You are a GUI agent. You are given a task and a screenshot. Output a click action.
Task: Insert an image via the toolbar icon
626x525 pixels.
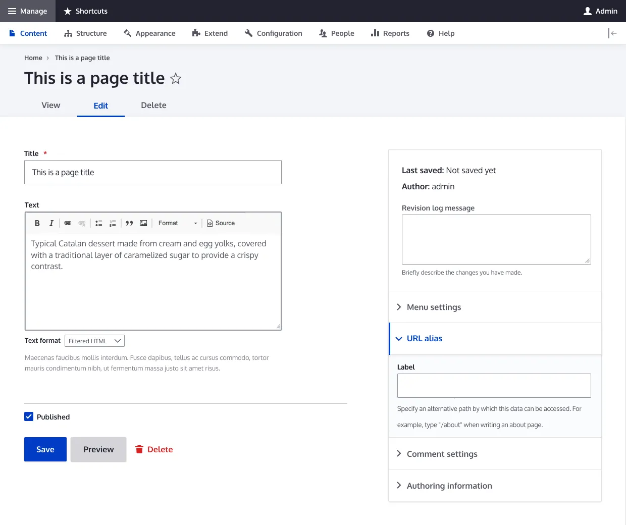coord(143,223)
